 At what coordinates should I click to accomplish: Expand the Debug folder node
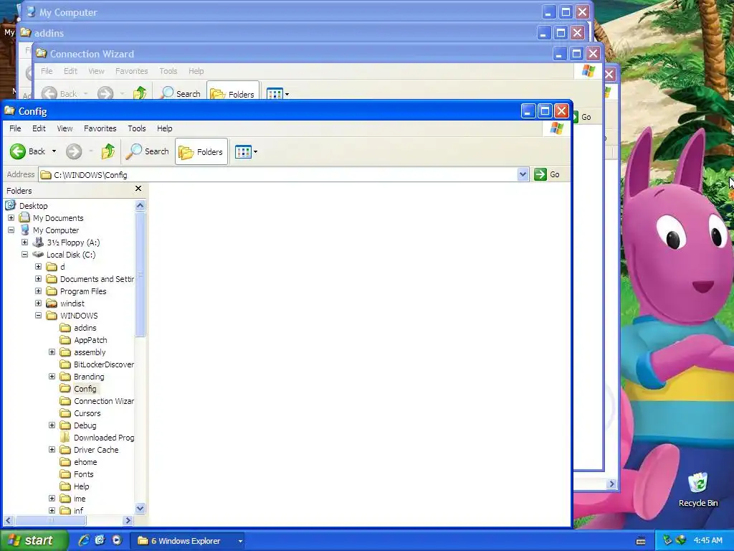(52, 425)
